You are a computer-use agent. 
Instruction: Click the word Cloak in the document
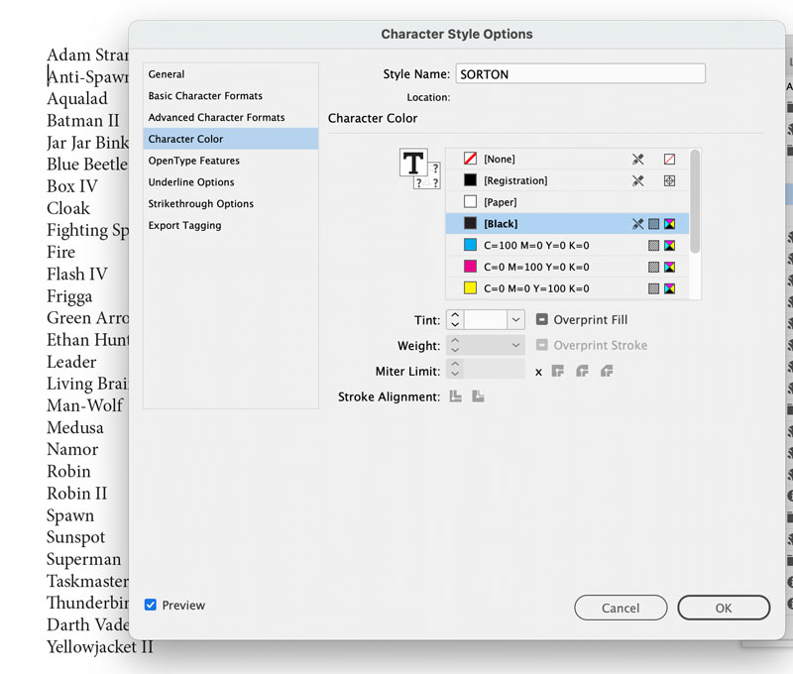(68, 208)
